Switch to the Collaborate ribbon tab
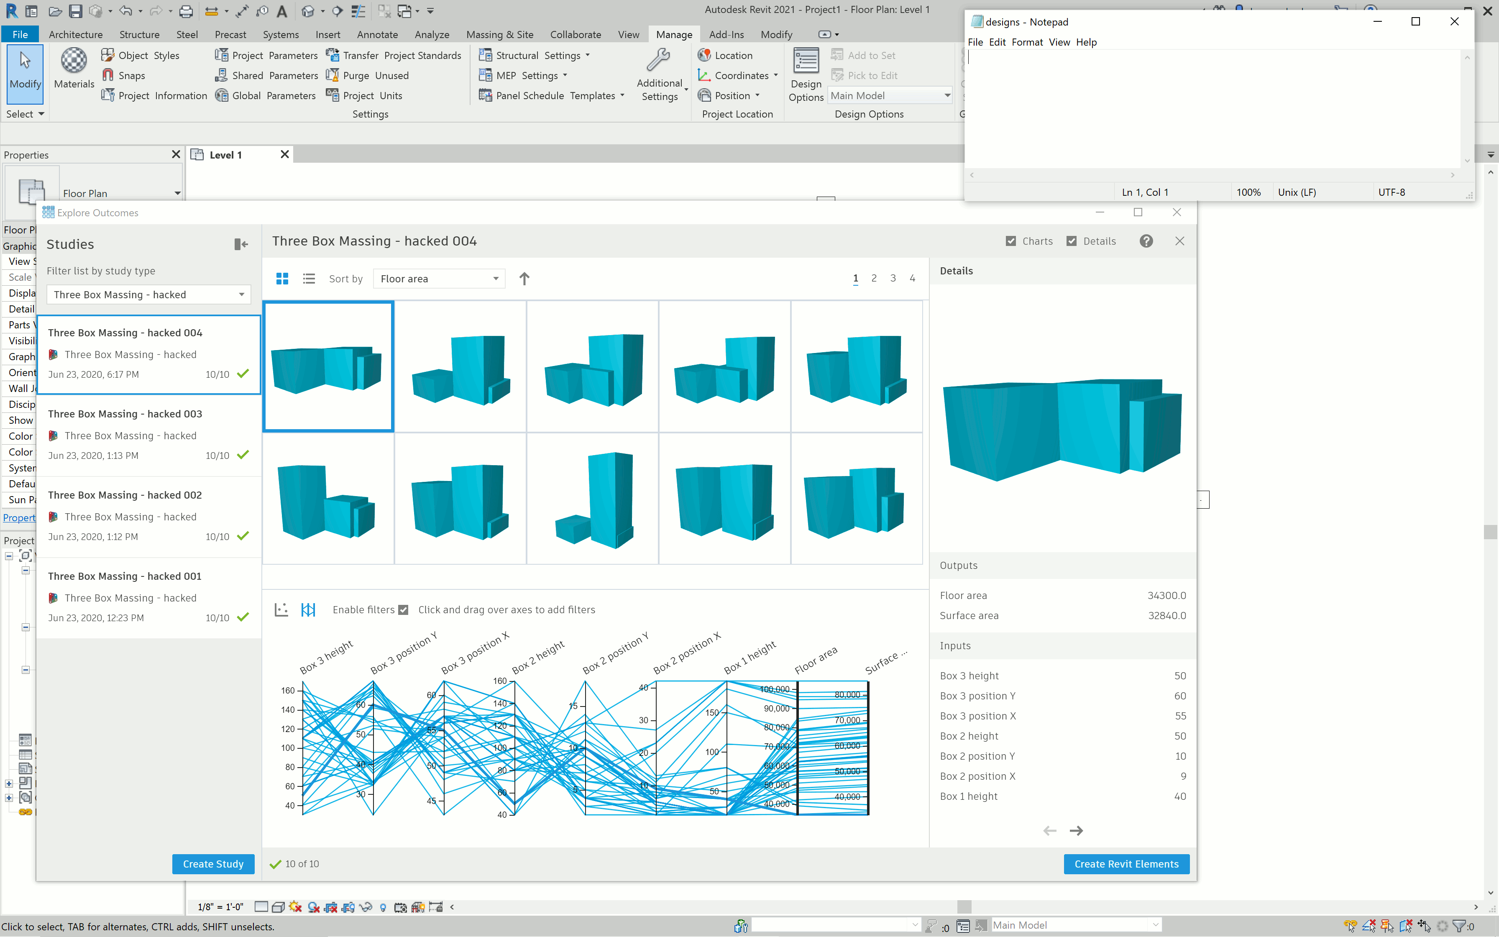This screenshot has height=937, width=1499. click(576, 35)
